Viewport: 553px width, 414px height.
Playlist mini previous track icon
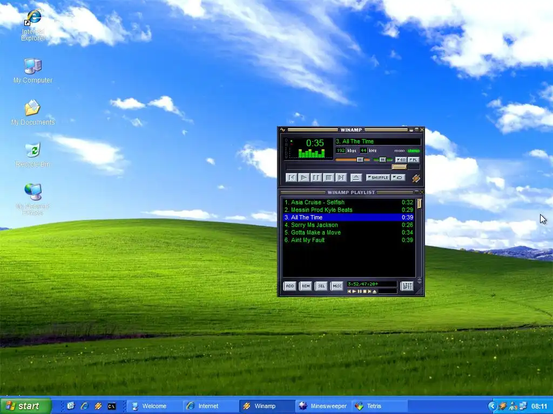pyautogui.click(x=349, y=292)
